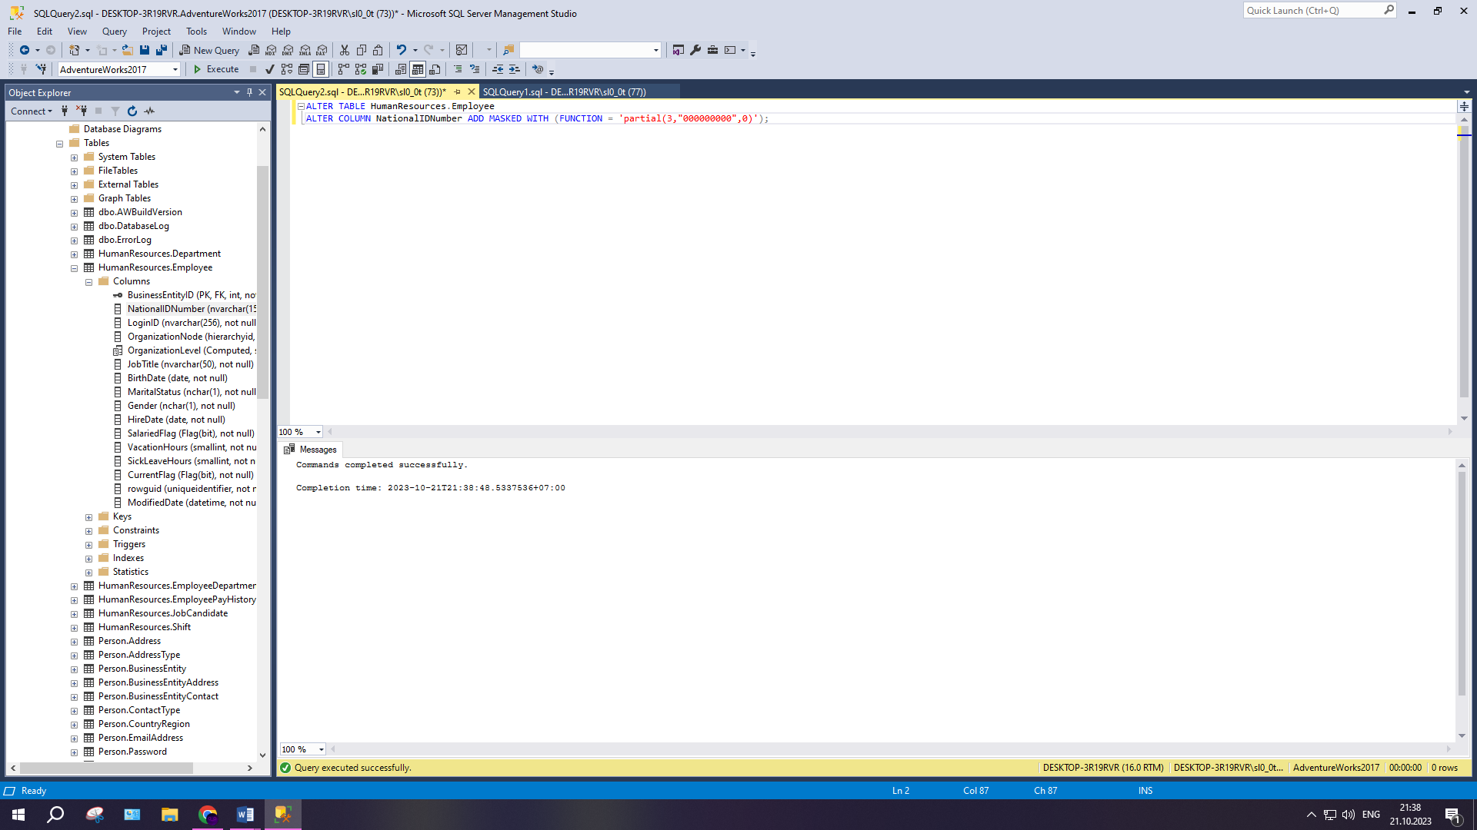Switch to Results to Text mode
The image size is (1477, 830).
tap(401, 69)
